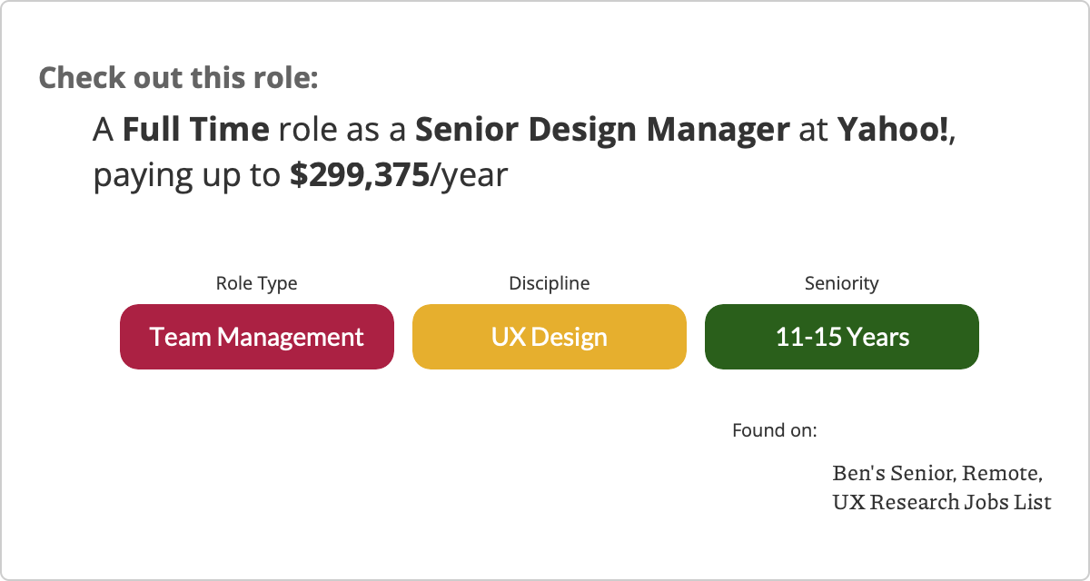Image resolution: width=1090 pixels, height=581 pixels.
Task: Click the $299,375 salary figure
Action: tap(359, 175)
